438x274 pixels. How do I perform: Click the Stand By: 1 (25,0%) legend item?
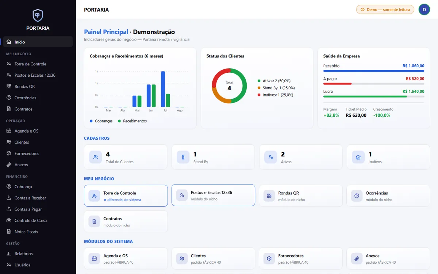click(276, 88)
